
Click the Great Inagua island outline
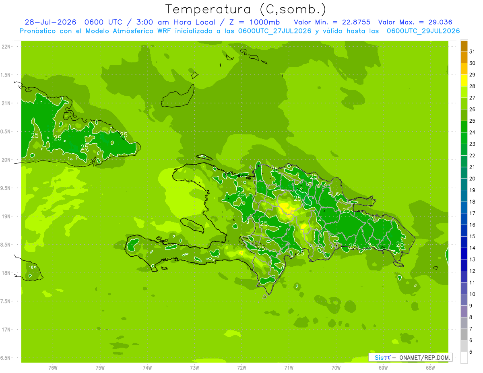(178, 96)
